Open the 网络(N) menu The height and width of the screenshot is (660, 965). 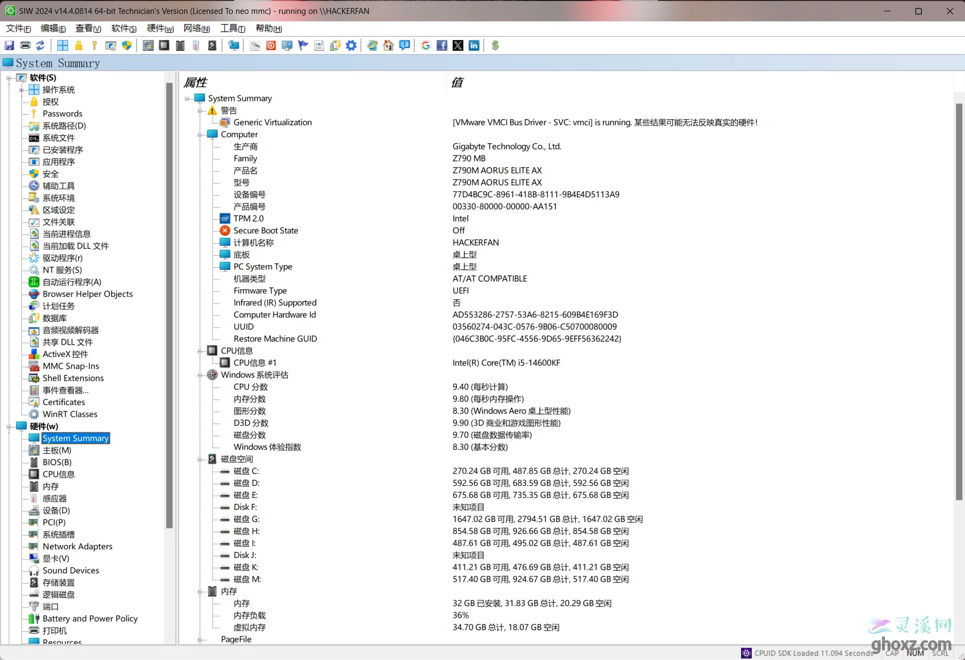(x=197, y=28)
